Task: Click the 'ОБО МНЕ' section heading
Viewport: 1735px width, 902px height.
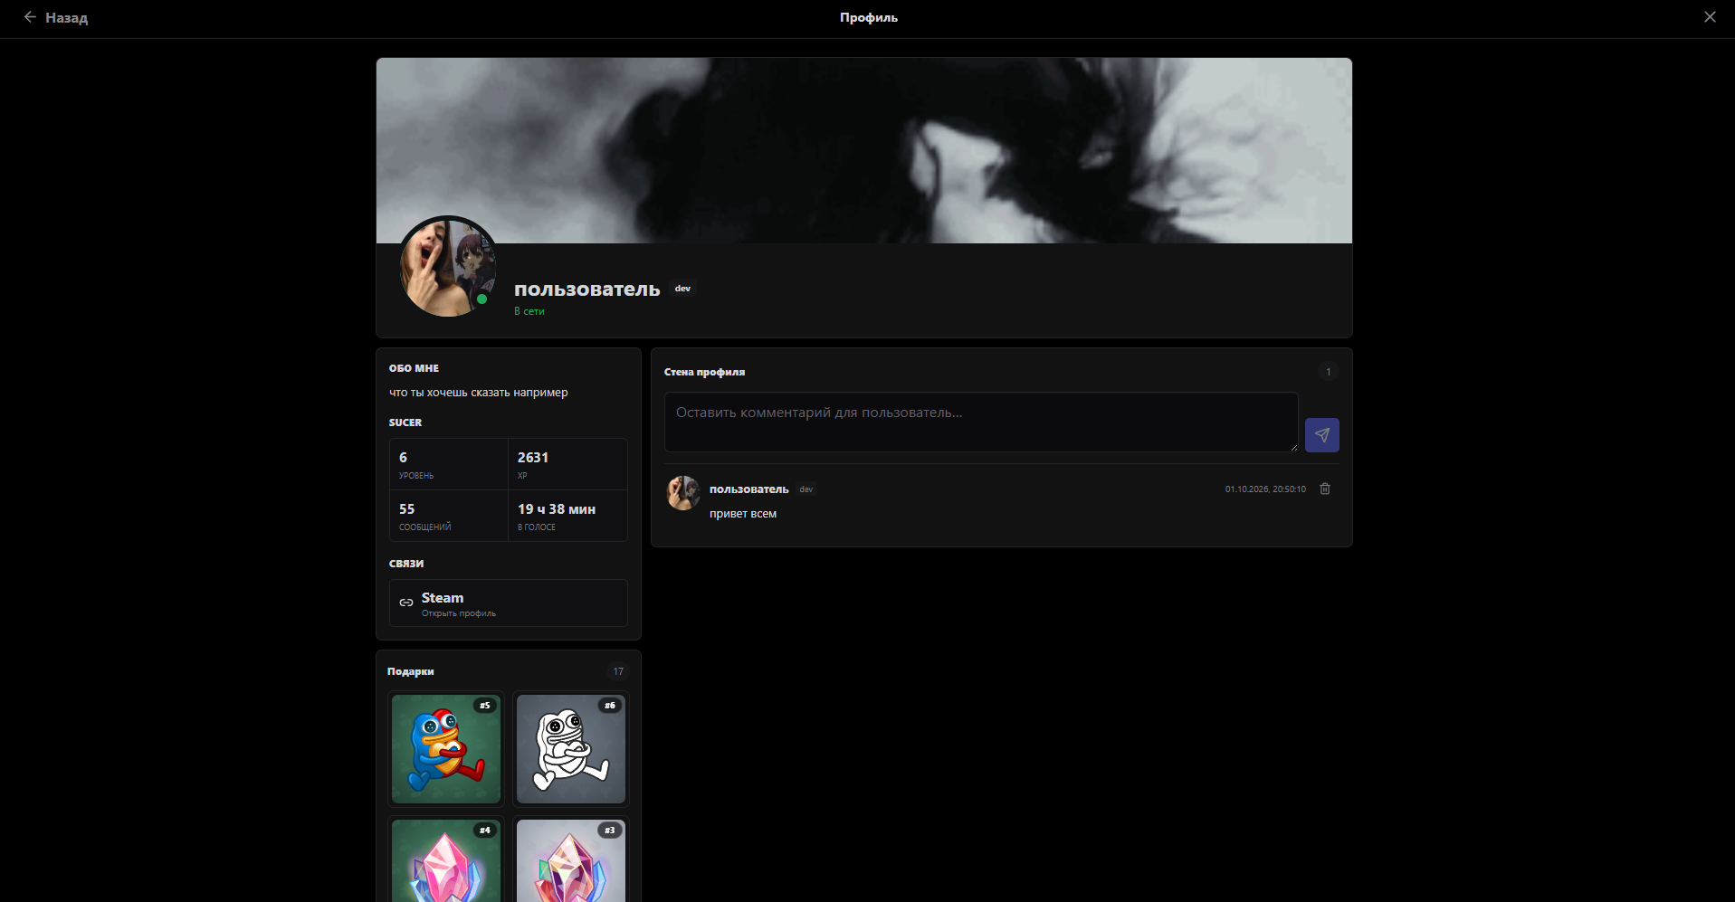Action: pyautogui.click(x=414, y=368)
